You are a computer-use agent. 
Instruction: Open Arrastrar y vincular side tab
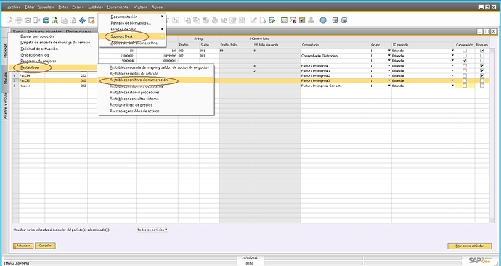point(5,106)
